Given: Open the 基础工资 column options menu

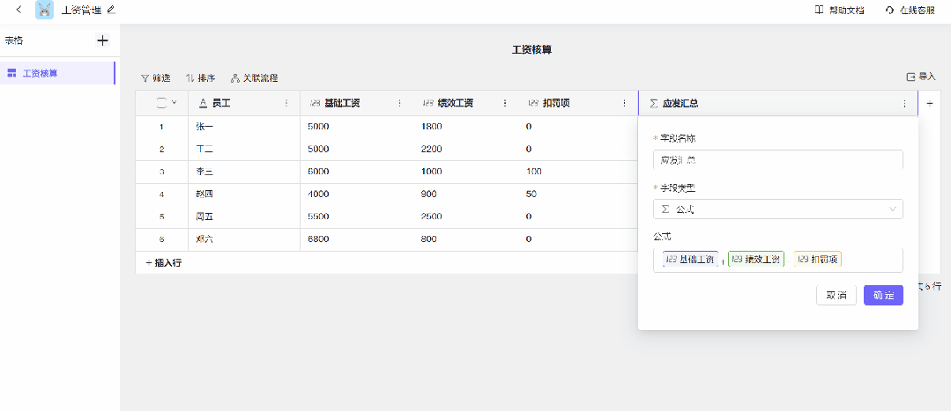Looking at the screenshot, I should tap(399, 103).
